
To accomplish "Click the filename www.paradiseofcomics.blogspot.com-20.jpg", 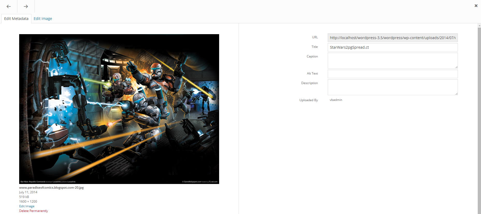I will 51,188.
